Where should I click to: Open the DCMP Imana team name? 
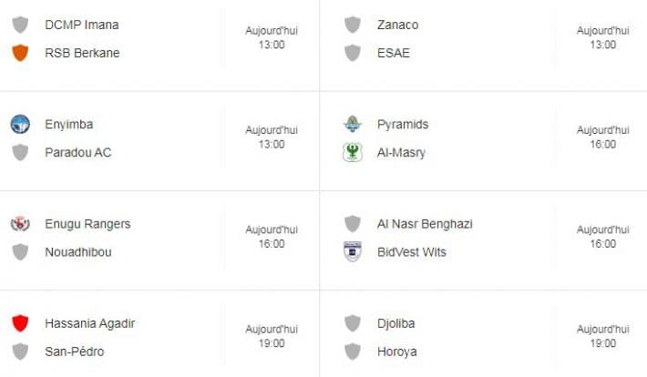point(82,25)
